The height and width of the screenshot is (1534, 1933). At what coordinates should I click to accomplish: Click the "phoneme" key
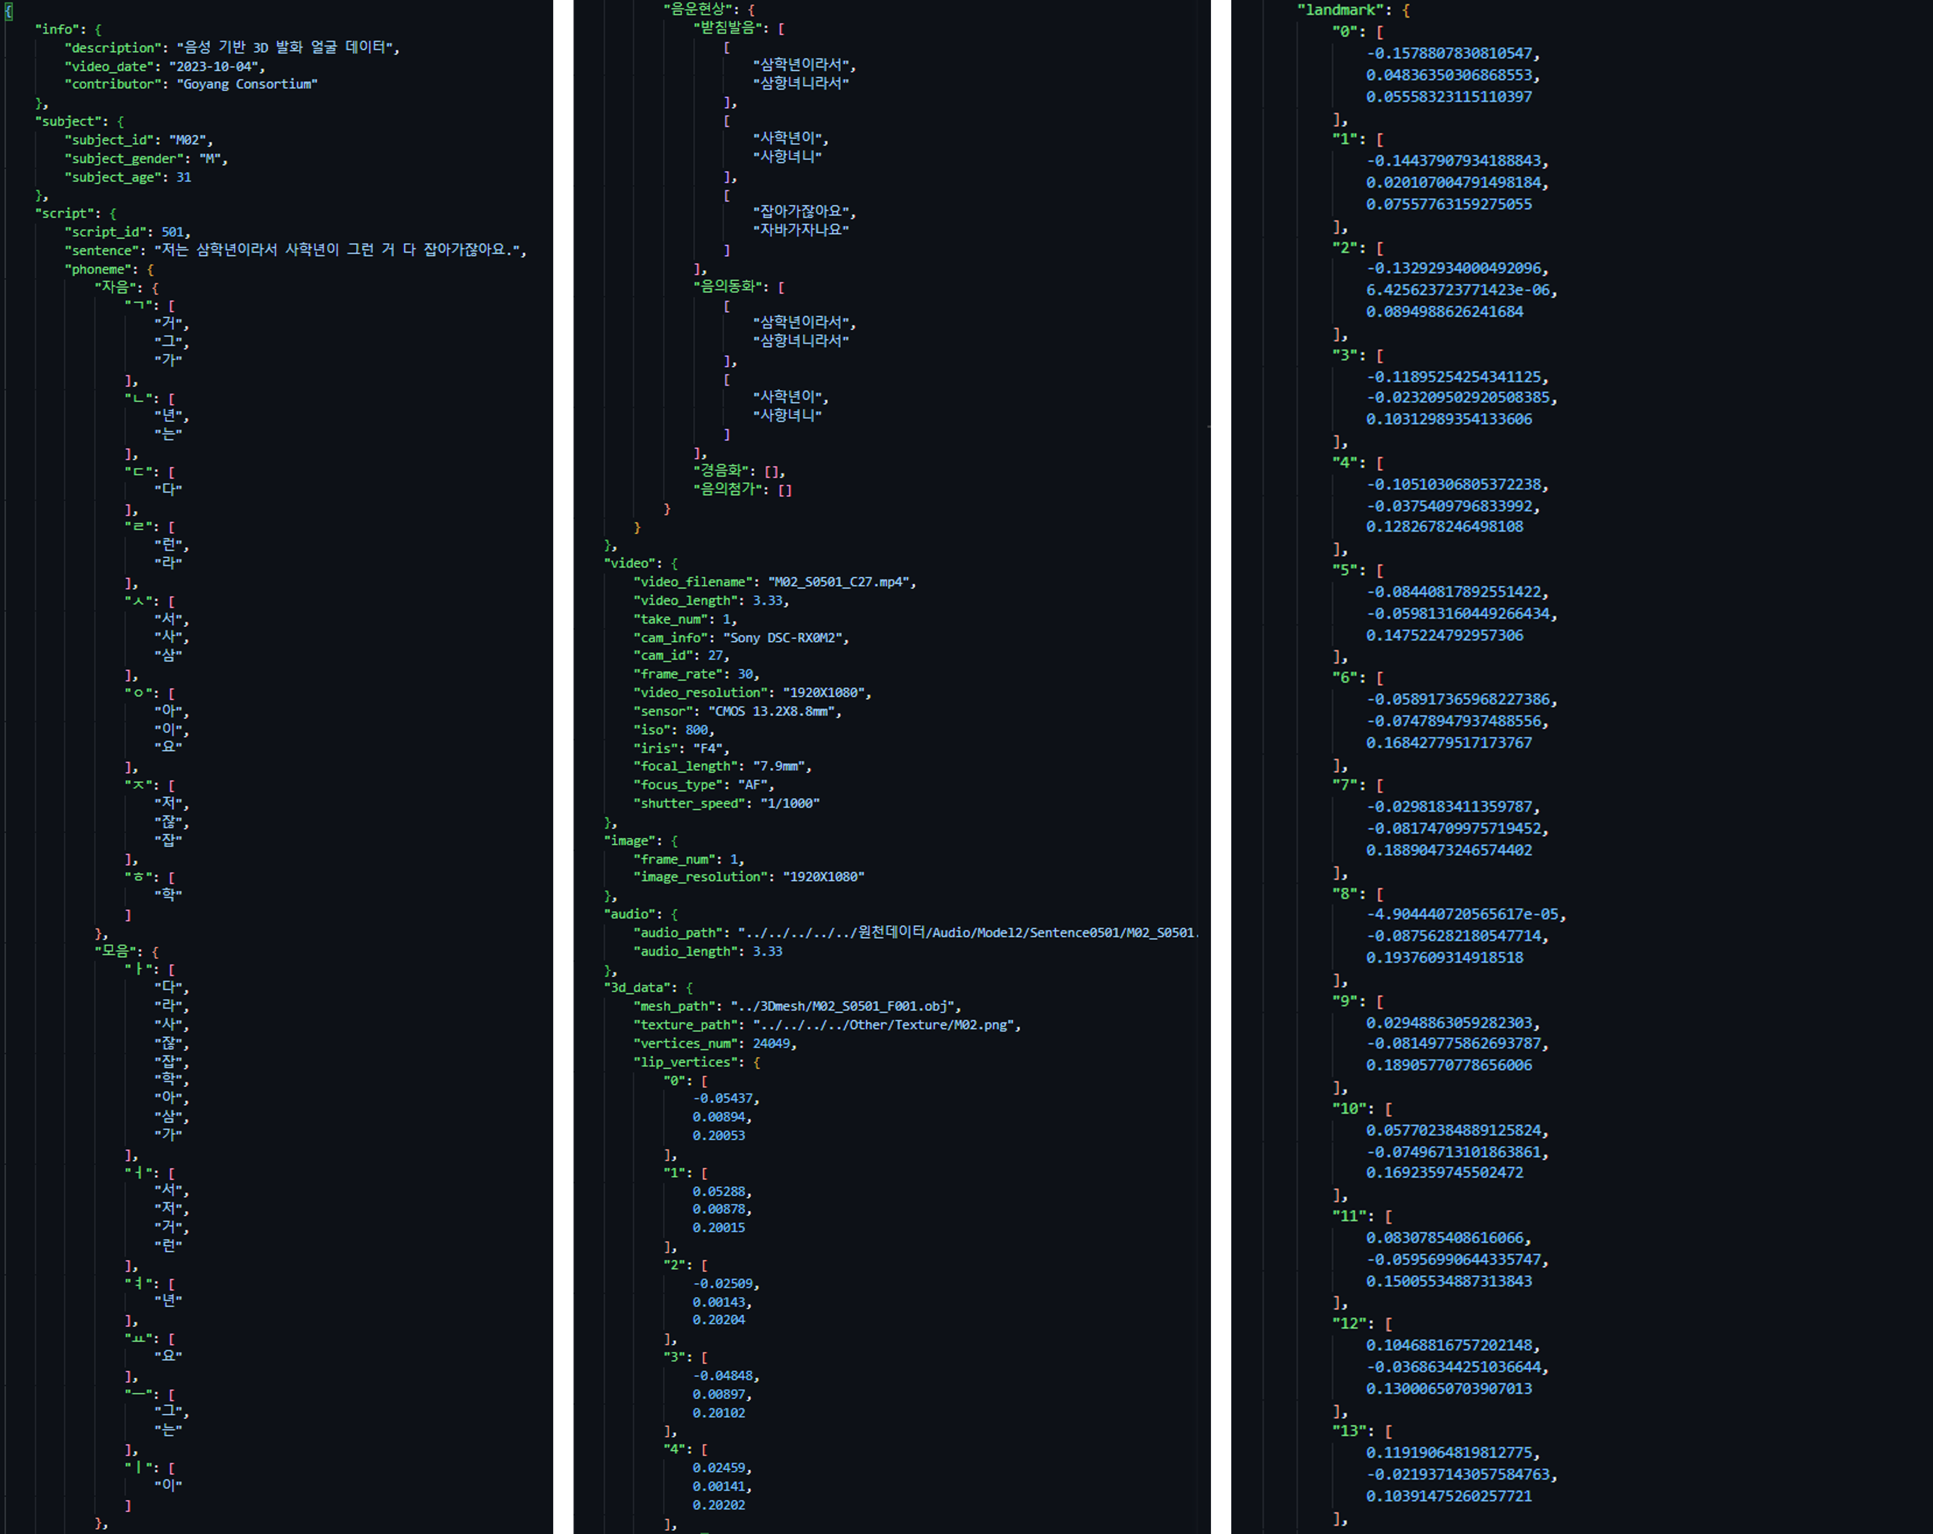point(98,269)
